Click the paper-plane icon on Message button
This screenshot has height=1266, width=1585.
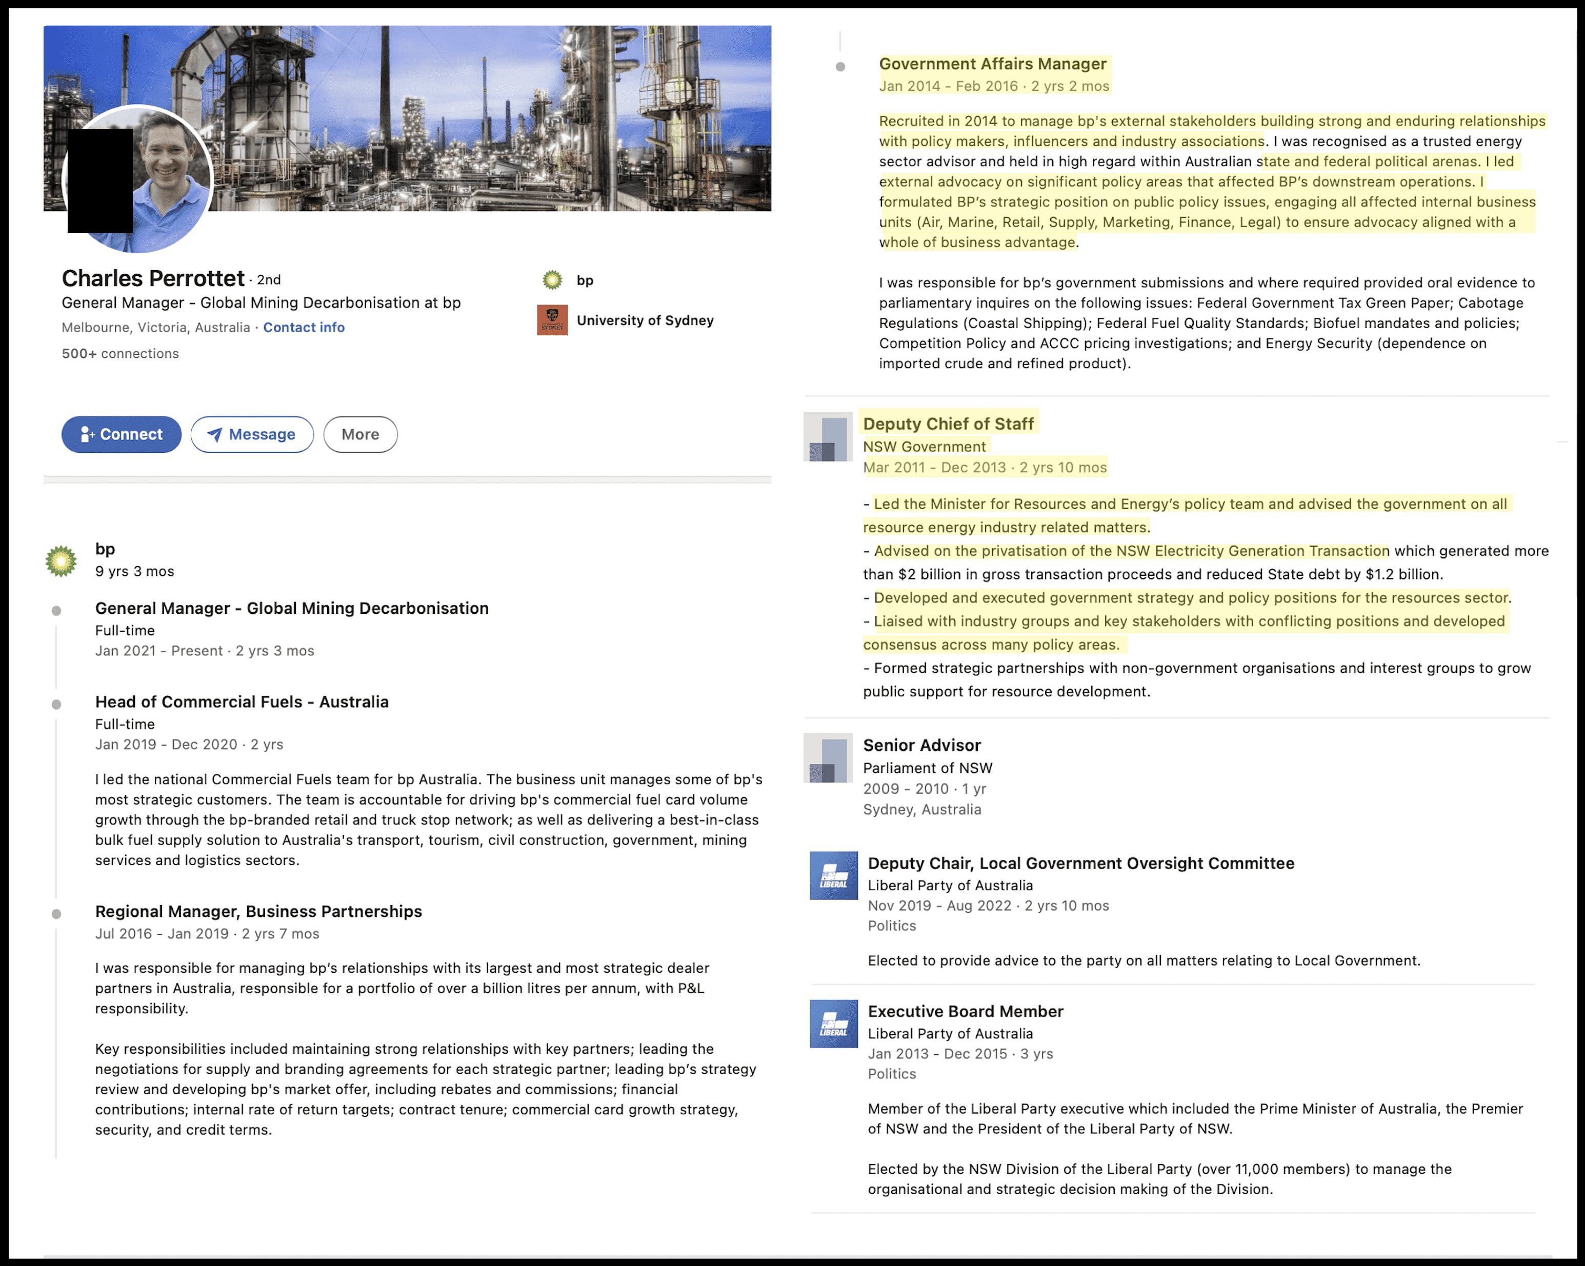tap(215, 434)
